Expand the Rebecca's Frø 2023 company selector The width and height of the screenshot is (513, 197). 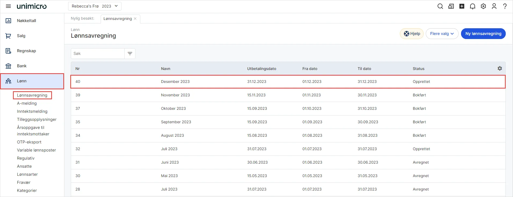(95, 6)
